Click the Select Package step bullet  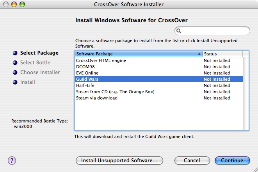click(x=15, y=53)
